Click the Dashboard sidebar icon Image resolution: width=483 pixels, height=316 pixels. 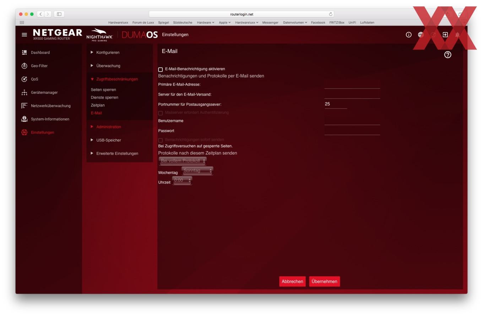point(24,52)
